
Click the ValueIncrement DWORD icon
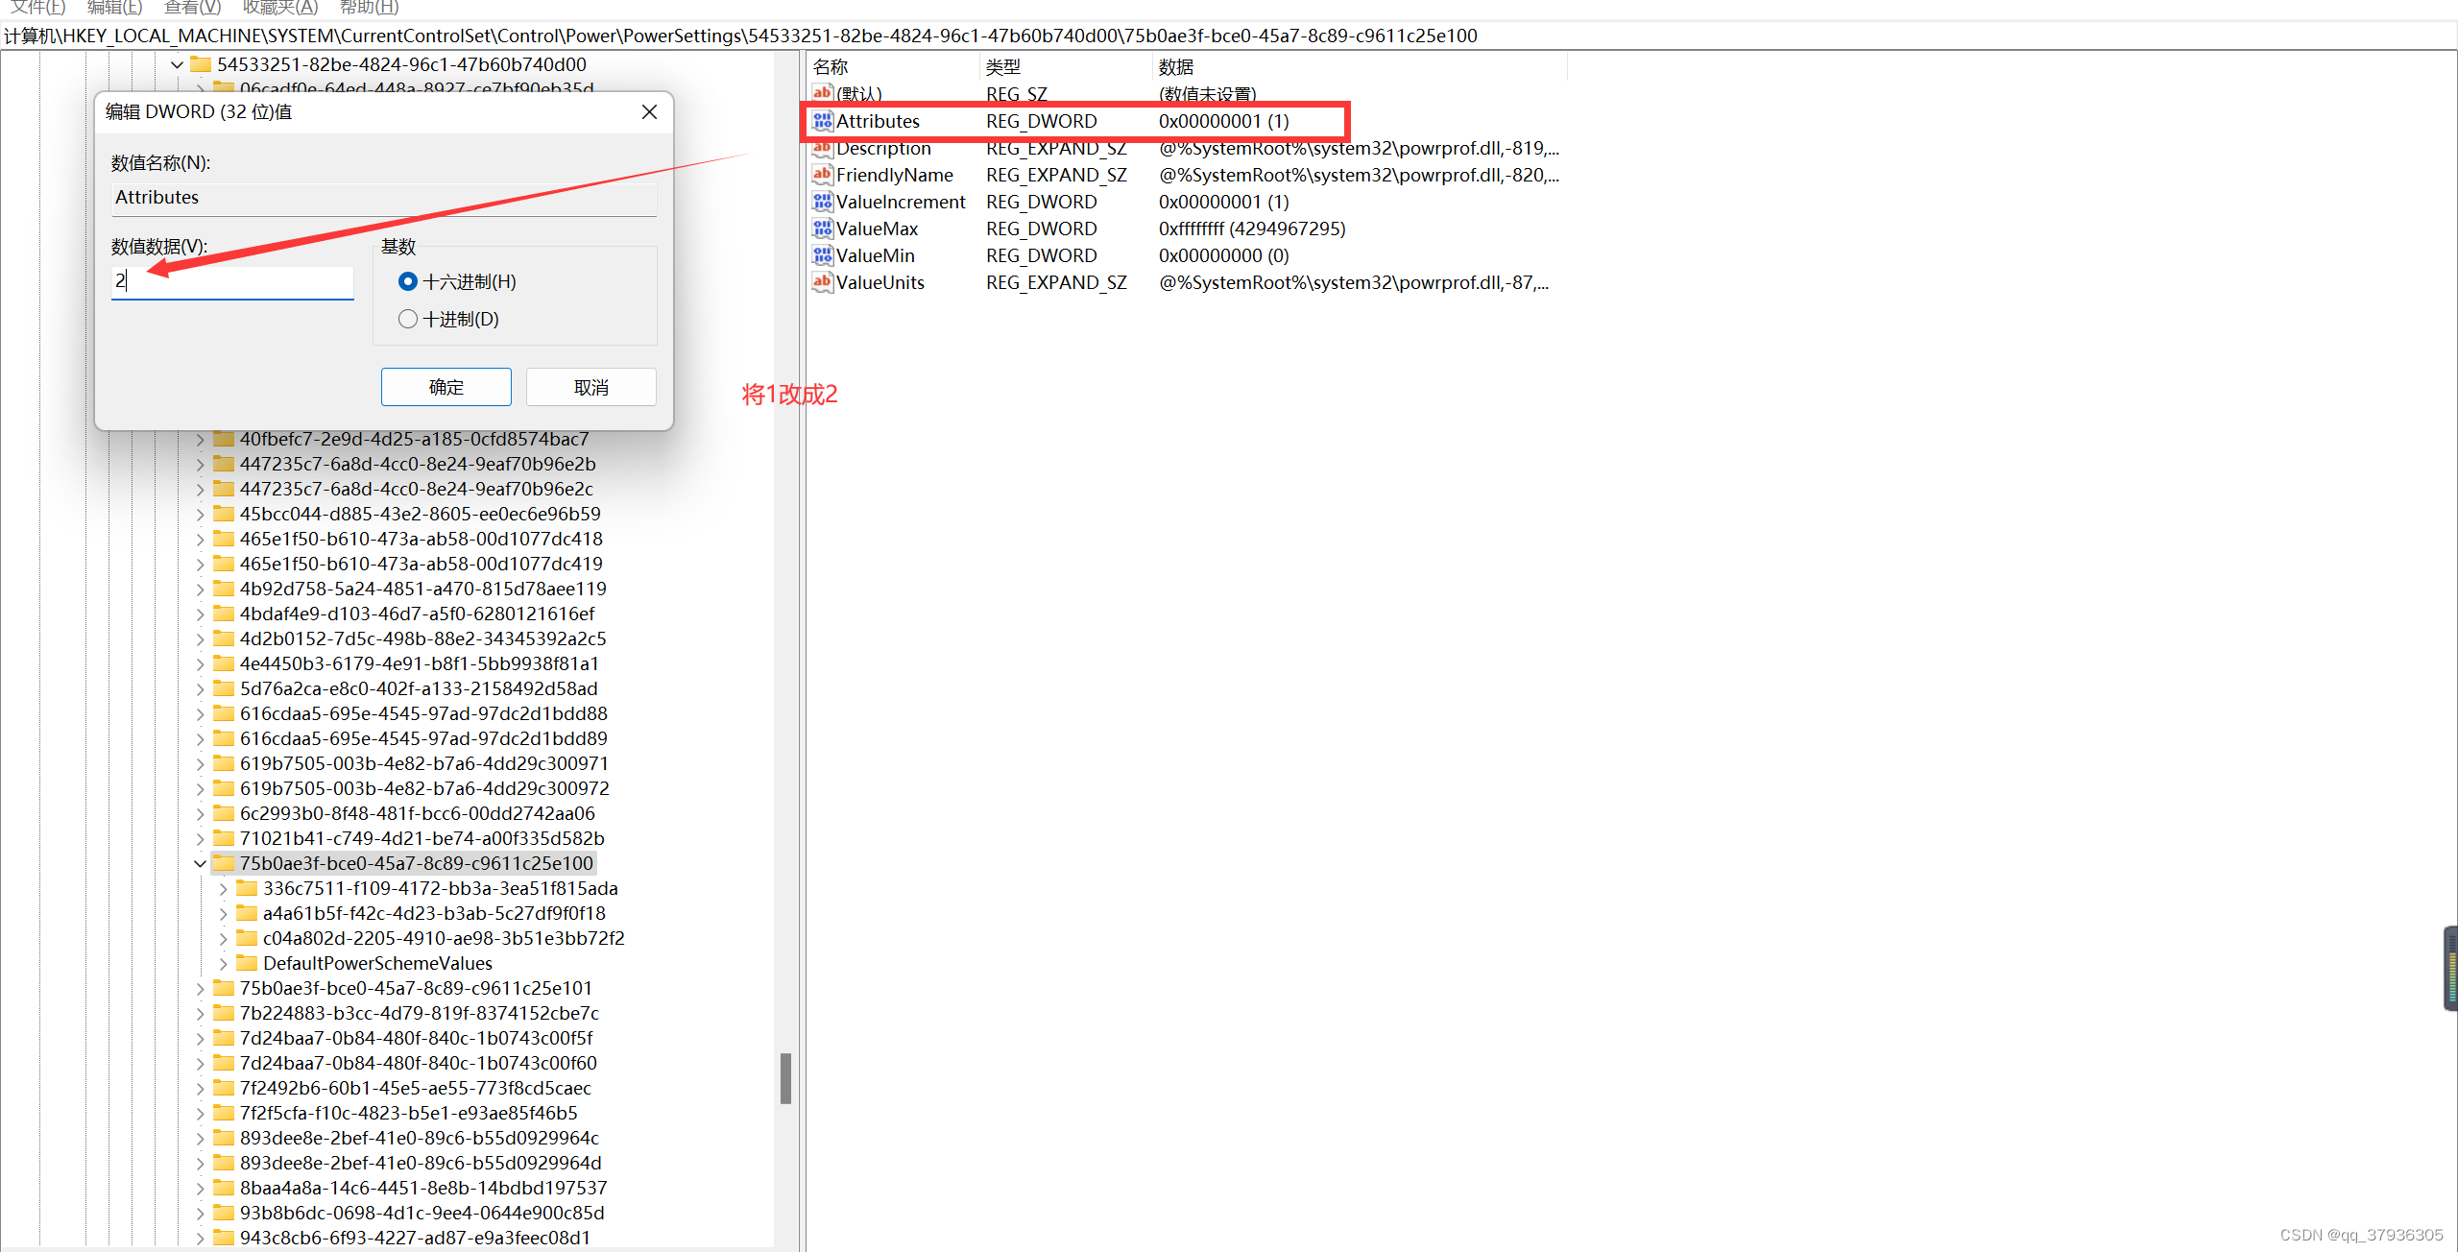(x=822, y=202)
